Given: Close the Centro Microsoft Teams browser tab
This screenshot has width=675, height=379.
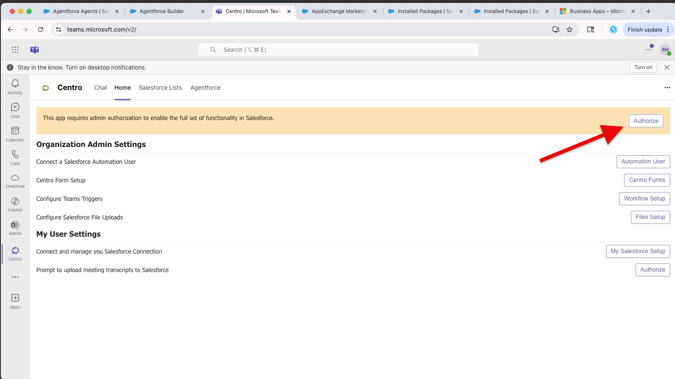Looking at the screenshot, I should 289,11.
